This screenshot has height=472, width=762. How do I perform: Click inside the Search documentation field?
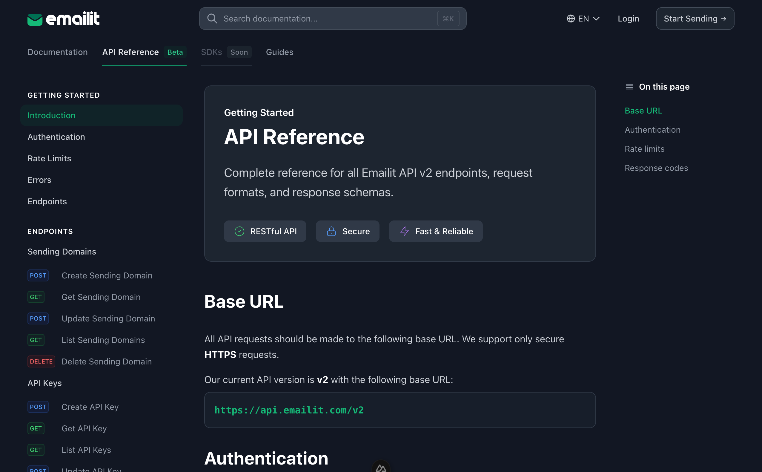point(312,19)
